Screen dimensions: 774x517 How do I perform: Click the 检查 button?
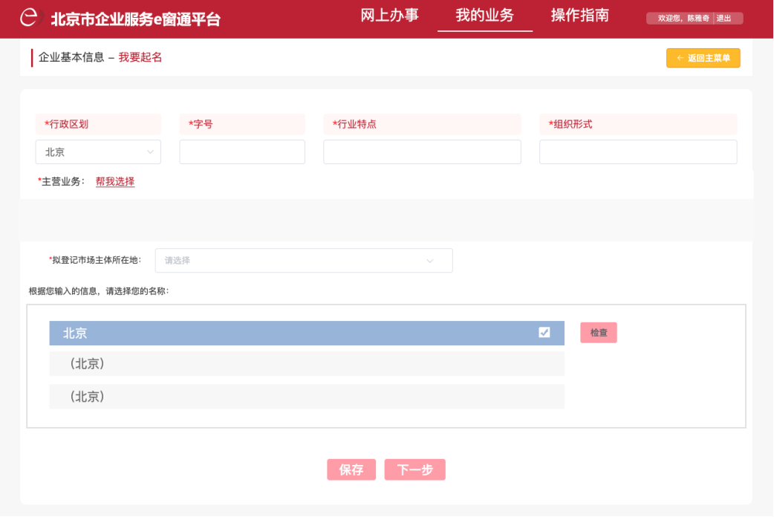click(x=598, y=333)
